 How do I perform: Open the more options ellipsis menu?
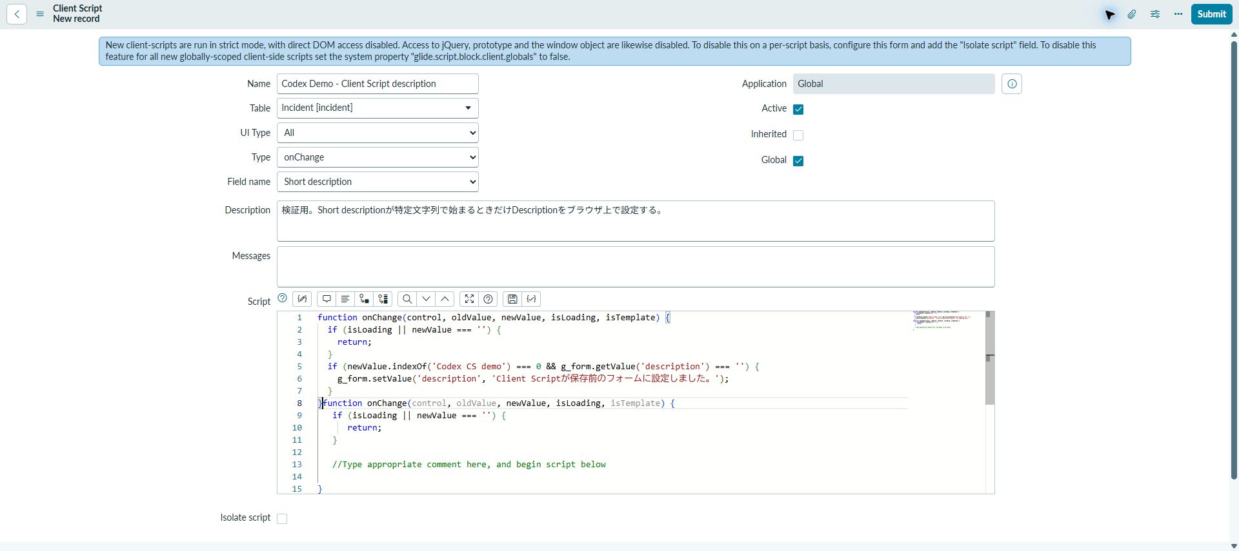(1178, 14)
